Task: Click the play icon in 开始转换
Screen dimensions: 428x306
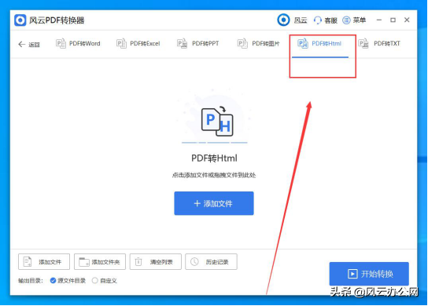Action: 352,274
